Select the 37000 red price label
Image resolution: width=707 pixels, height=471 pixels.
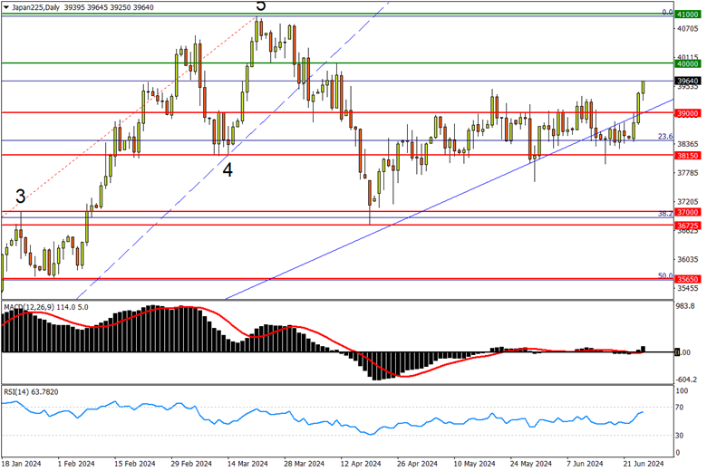688,212
